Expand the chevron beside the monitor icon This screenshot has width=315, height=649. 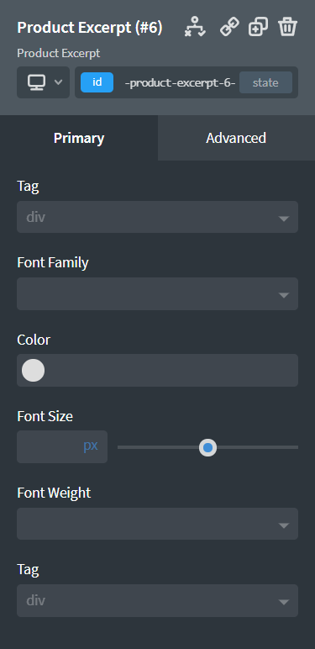click(x=59, y=82)
